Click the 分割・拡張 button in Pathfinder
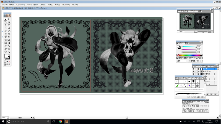 point(204,106)
